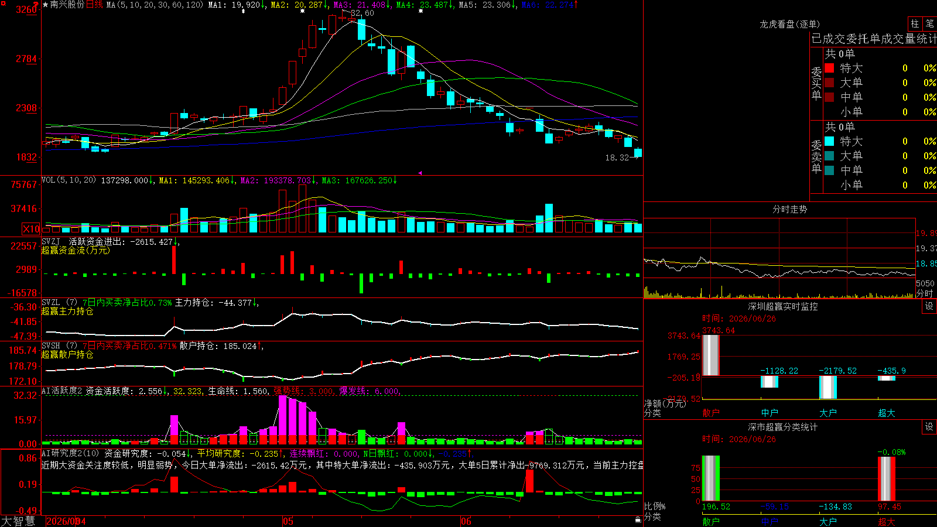Click the 18.32 low price label
The height and width of the screenshot is (527, 937).
(x=617, y=158)
